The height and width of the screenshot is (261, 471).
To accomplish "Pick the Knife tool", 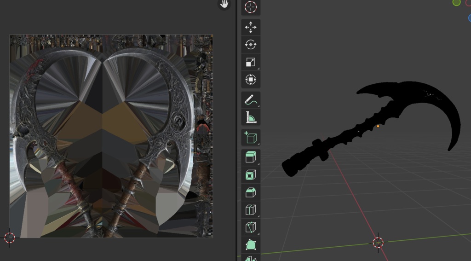I will coord(251,227).
